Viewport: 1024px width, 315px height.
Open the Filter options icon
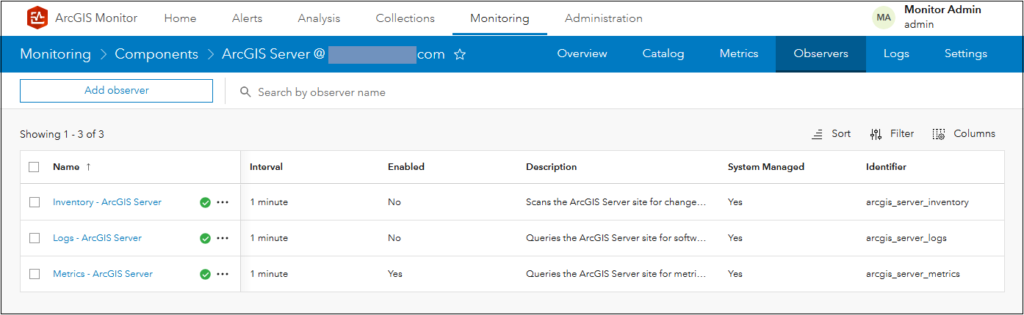pyautogui.click(x=876, y=134)
